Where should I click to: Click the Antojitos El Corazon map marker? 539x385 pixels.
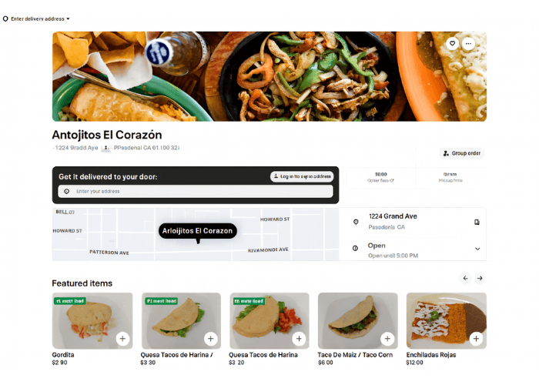[x=198, y=231]
